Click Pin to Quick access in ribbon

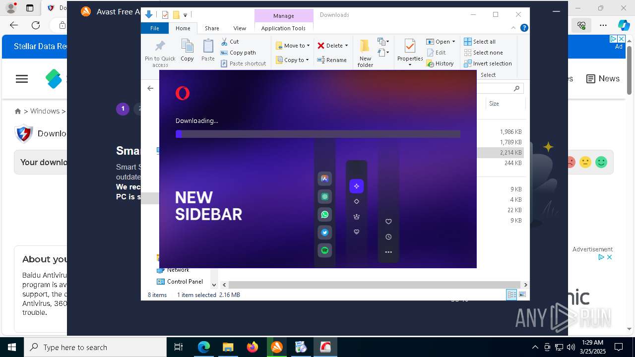coord(160,54)
